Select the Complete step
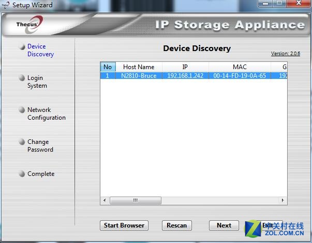This screenshot has height=243, width=312. [41, 174]
